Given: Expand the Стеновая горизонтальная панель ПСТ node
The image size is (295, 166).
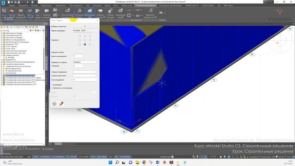Looking at the screenshot, I should coord(1,84).
